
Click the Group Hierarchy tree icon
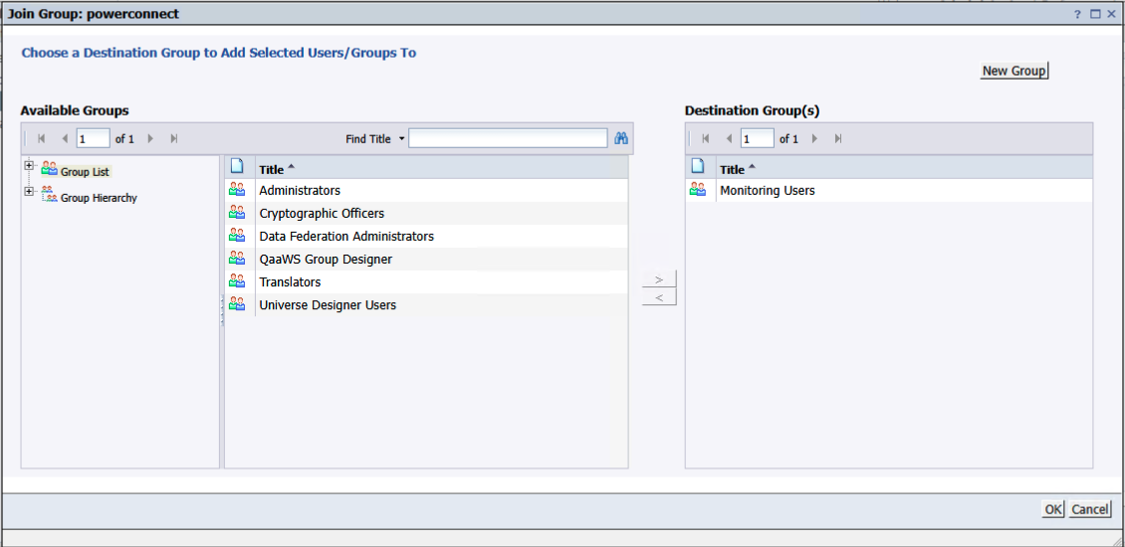[x=50, y=196]
